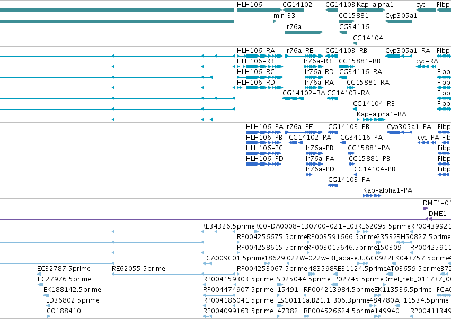Open protein CG34116-PA

click(361, 138)
